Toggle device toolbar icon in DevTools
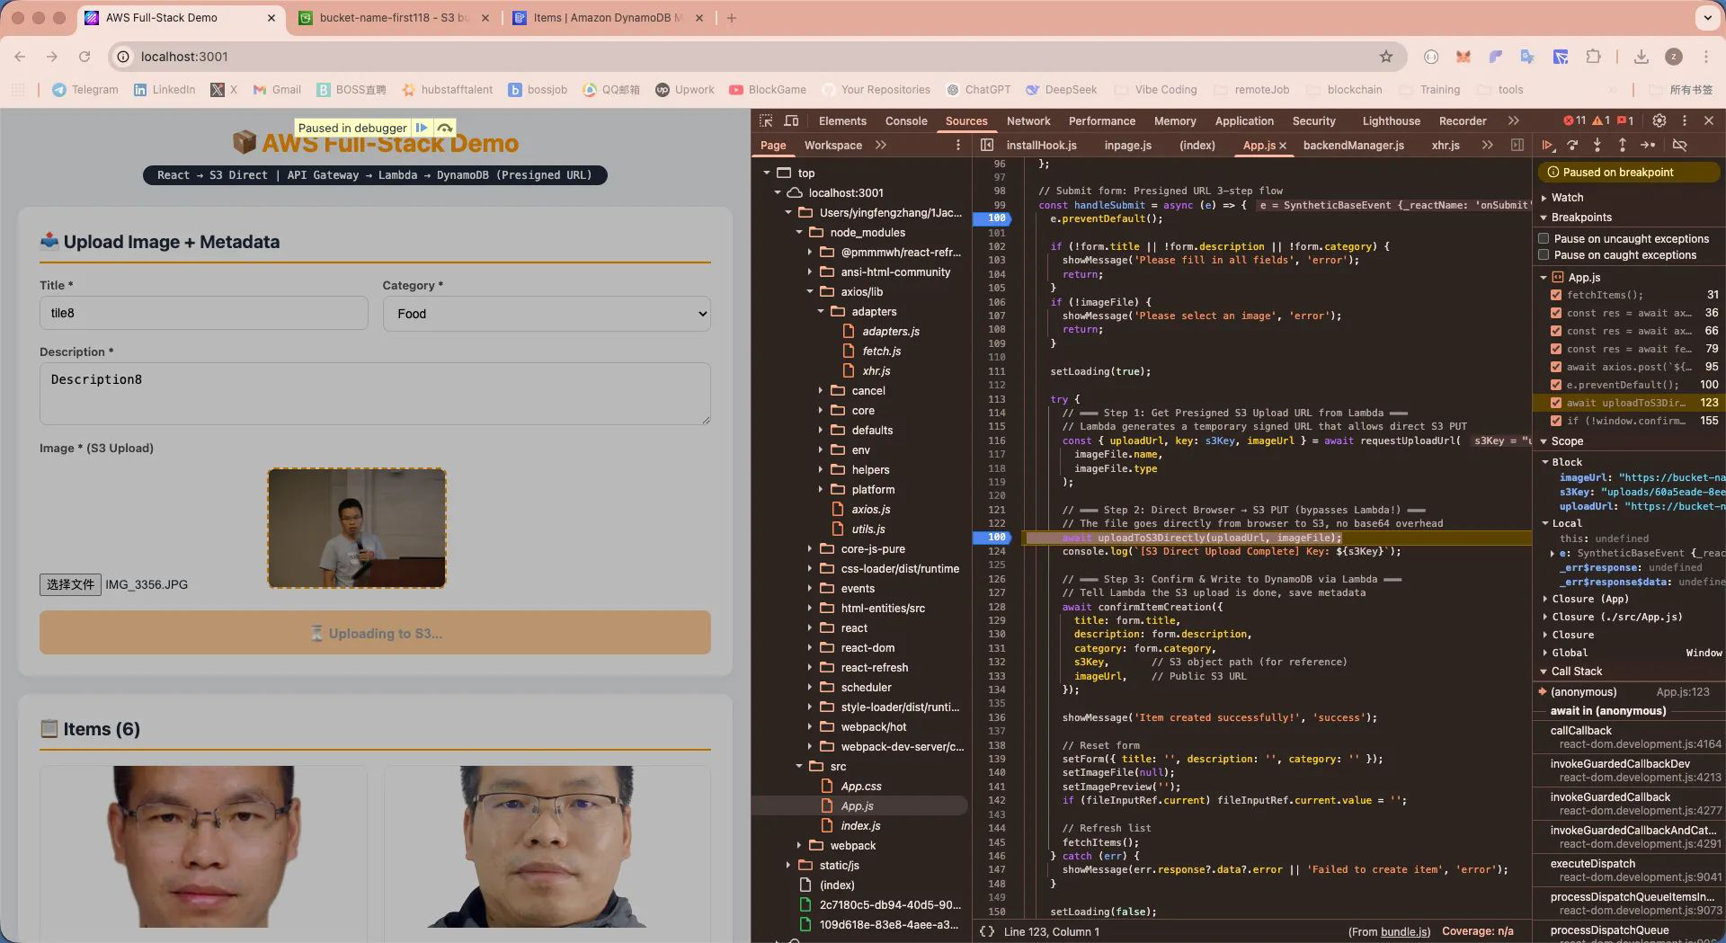1726x943 pixels. tap(791, 120)
